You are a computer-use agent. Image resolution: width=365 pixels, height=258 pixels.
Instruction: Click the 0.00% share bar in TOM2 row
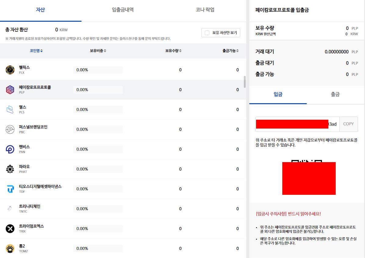pos(98,249)
